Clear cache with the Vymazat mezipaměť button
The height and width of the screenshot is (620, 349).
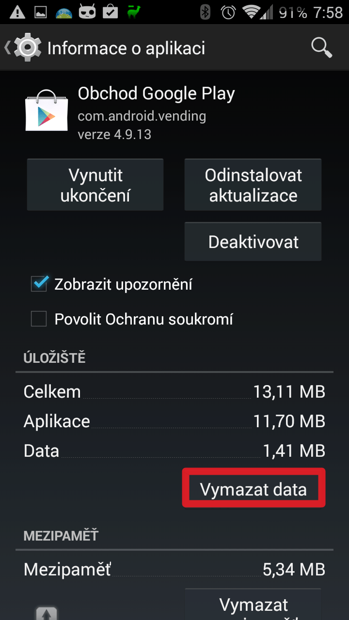pos(253,604)
